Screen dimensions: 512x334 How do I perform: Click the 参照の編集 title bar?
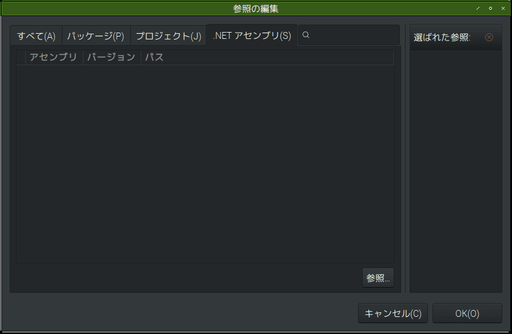pyautogui.click(x=256, y=8)
